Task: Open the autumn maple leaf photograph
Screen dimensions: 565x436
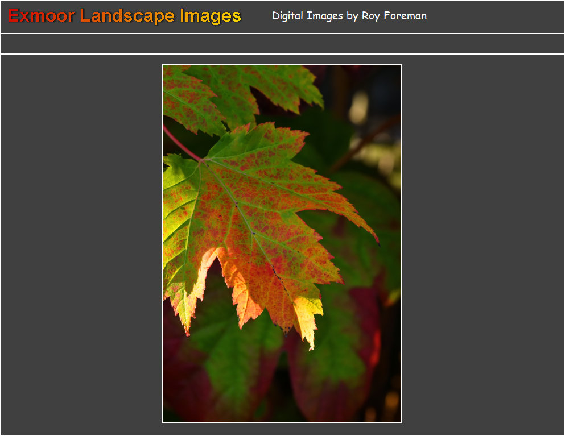Action: click(x=282, y=243)
